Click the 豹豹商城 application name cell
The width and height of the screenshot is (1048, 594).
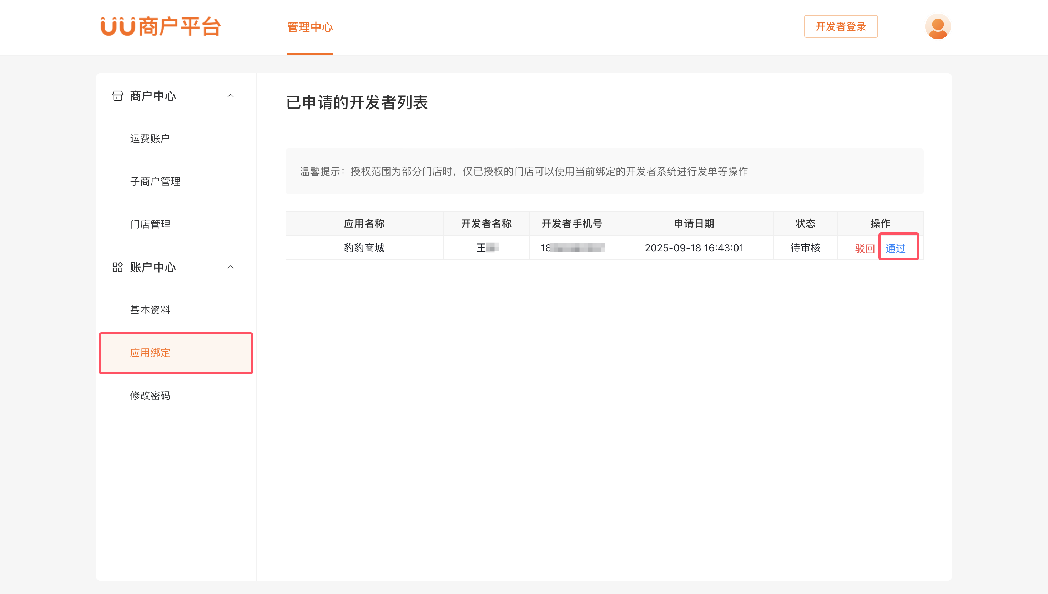tap(364, 248)
